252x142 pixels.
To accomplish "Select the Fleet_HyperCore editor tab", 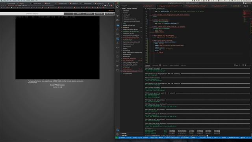I will point(196,6).
